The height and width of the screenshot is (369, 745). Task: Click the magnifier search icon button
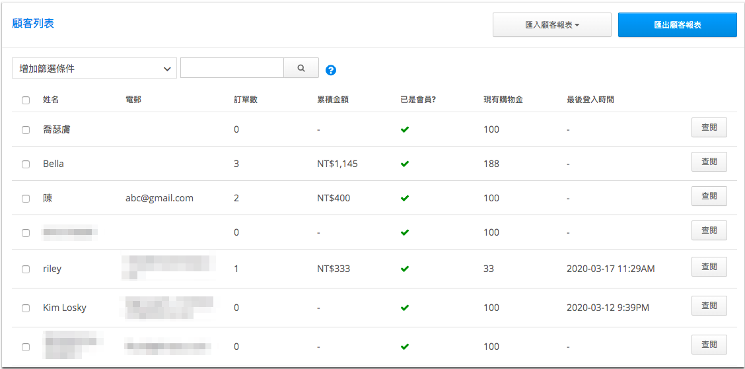[x=301, y=68]
